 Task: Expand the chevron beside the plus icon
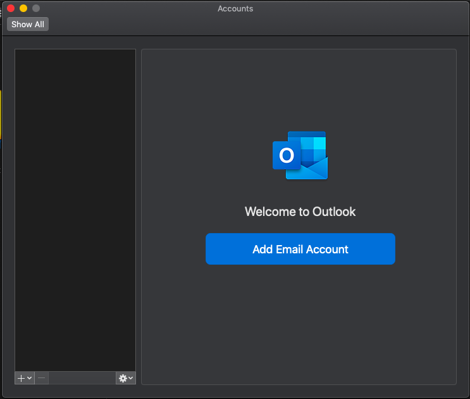point(29,378)
